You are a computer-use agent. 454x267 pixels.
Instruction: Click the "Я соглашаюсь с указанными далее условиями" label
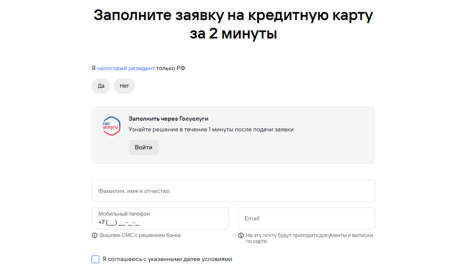pyautogui.click(x=167, y=259)
